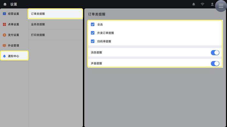Uncheck the 外卖订单提醒 checkbox
The image size is (227, 127).
pos(92,33)
